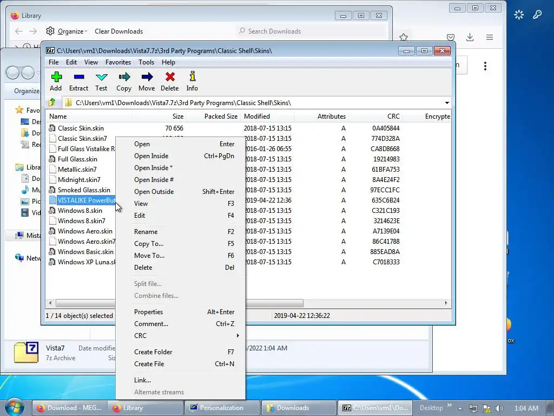Click the volume speaker tray icon
This screenshot has height=416, width=554.
(499, 408)
